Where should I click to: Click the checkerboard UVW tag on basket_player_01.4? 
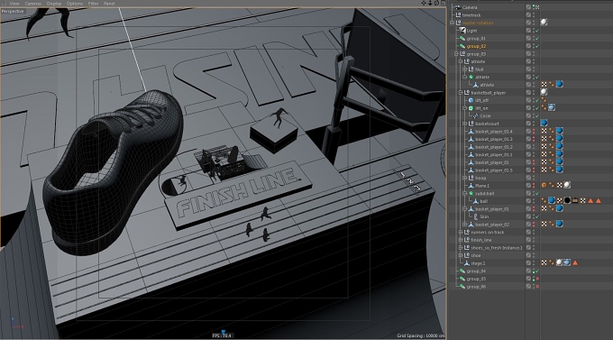click(544, 131)
